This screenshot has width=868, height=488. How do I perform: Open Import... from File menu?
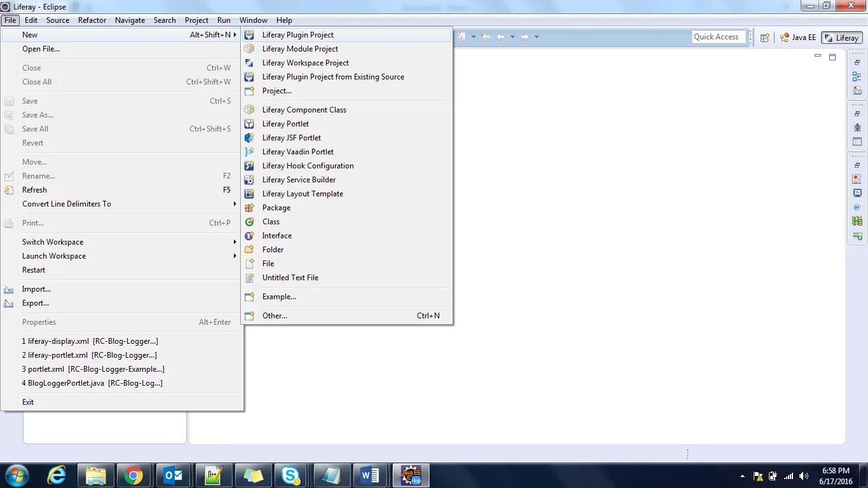point(122,289)
